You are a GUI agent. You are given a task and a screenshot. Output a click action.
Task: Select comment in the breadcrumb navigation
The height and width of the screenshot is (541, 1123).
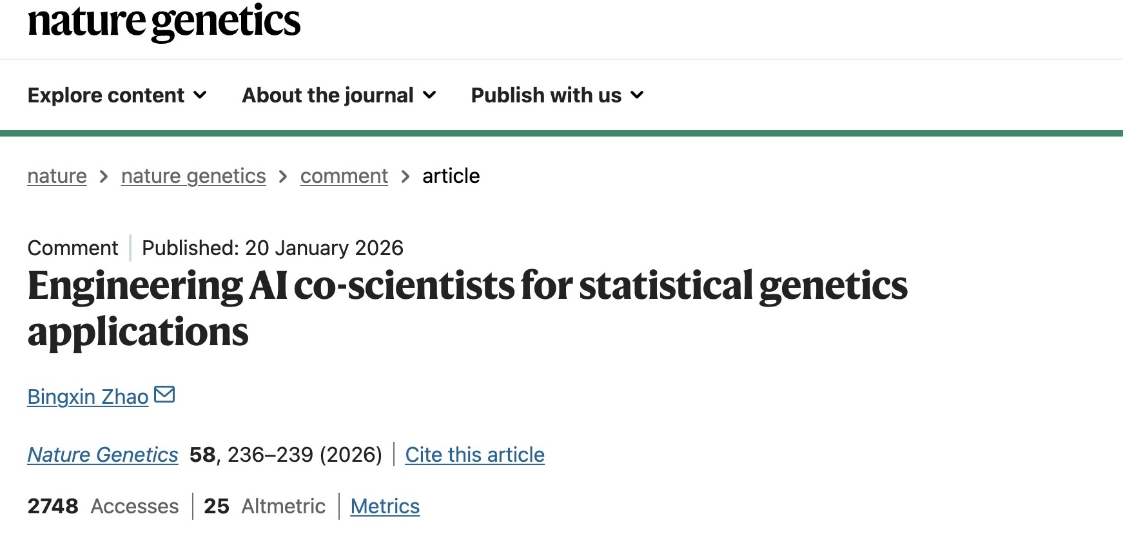344,176
